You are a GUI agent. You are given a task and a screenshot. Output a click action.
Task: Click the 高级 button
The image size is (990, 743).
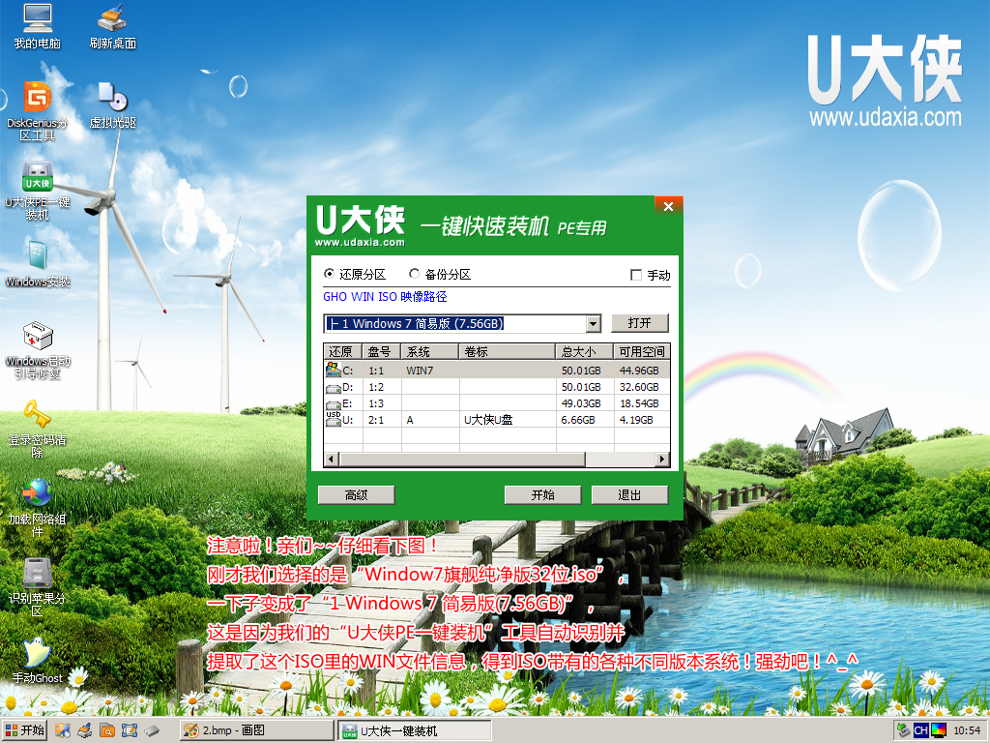(356, 494)
